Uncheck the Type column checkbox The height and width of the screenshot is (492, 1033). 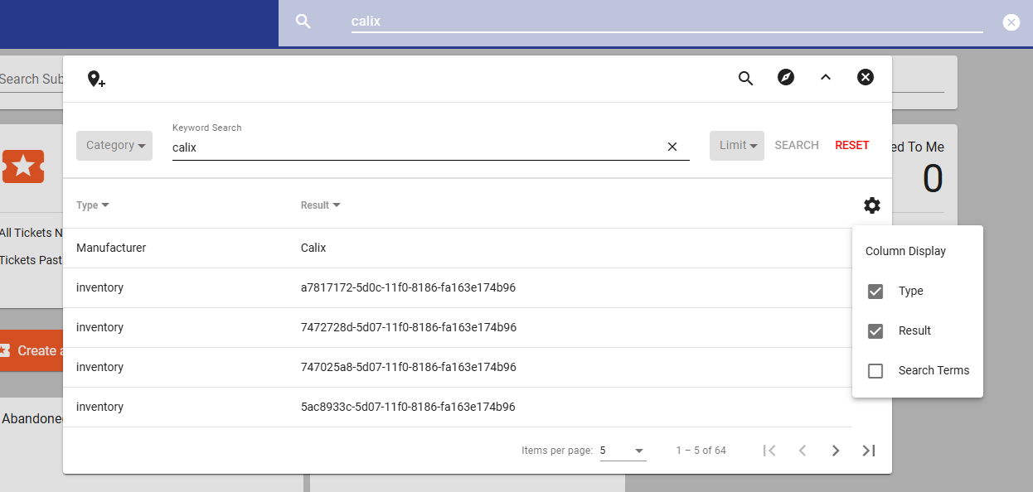pyautogui.click(x=875, y=292)
